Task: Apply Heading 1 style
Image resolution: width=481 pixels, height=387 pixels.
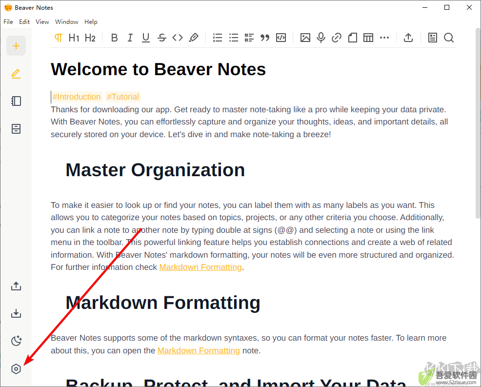Action: tap(74, 38)
